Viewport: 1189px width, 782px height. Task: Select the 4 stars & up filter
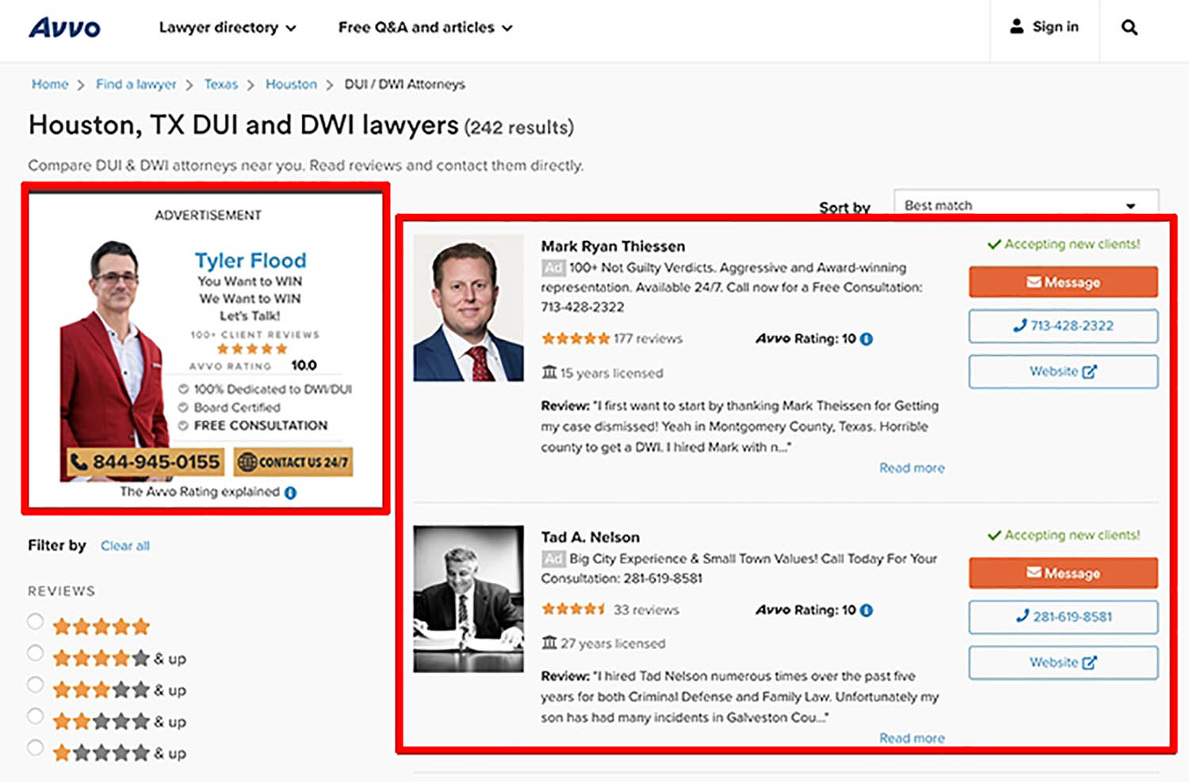[x=36, y=654]
